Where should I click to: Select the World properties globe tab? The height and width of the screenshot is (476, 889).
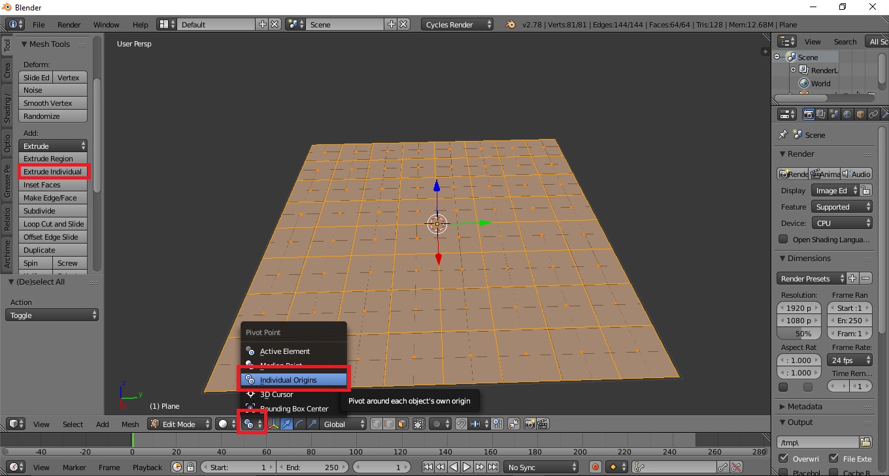[x=847, y=114]
